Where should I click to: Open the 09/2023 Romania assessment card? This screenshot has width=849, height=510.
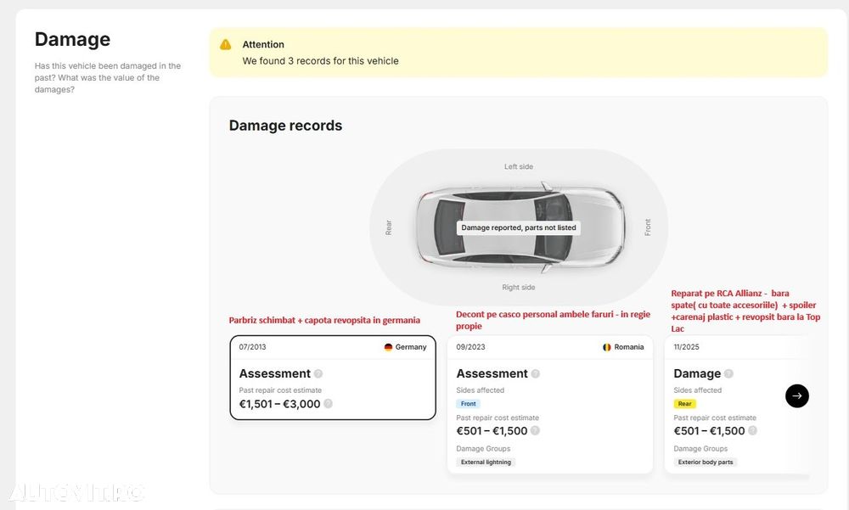pos(550,404)
